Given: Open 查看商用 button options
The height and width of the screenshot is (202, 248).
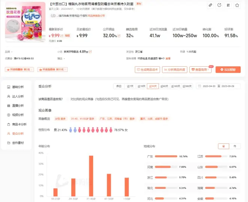Looking at the screenshot, I should coord(200,70).
